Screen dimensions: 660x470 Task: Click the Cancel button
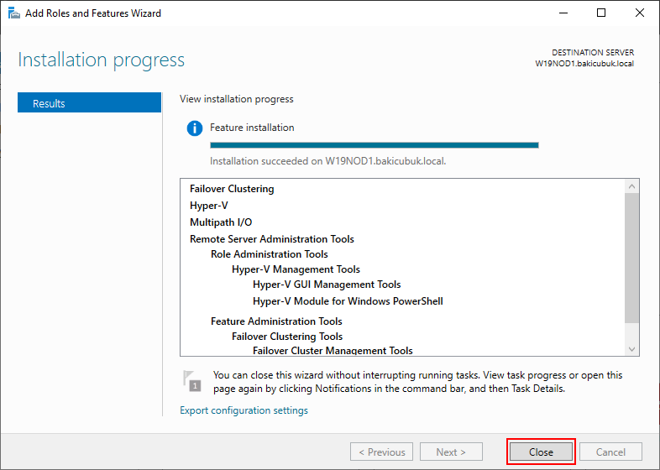tap(610, 452)
